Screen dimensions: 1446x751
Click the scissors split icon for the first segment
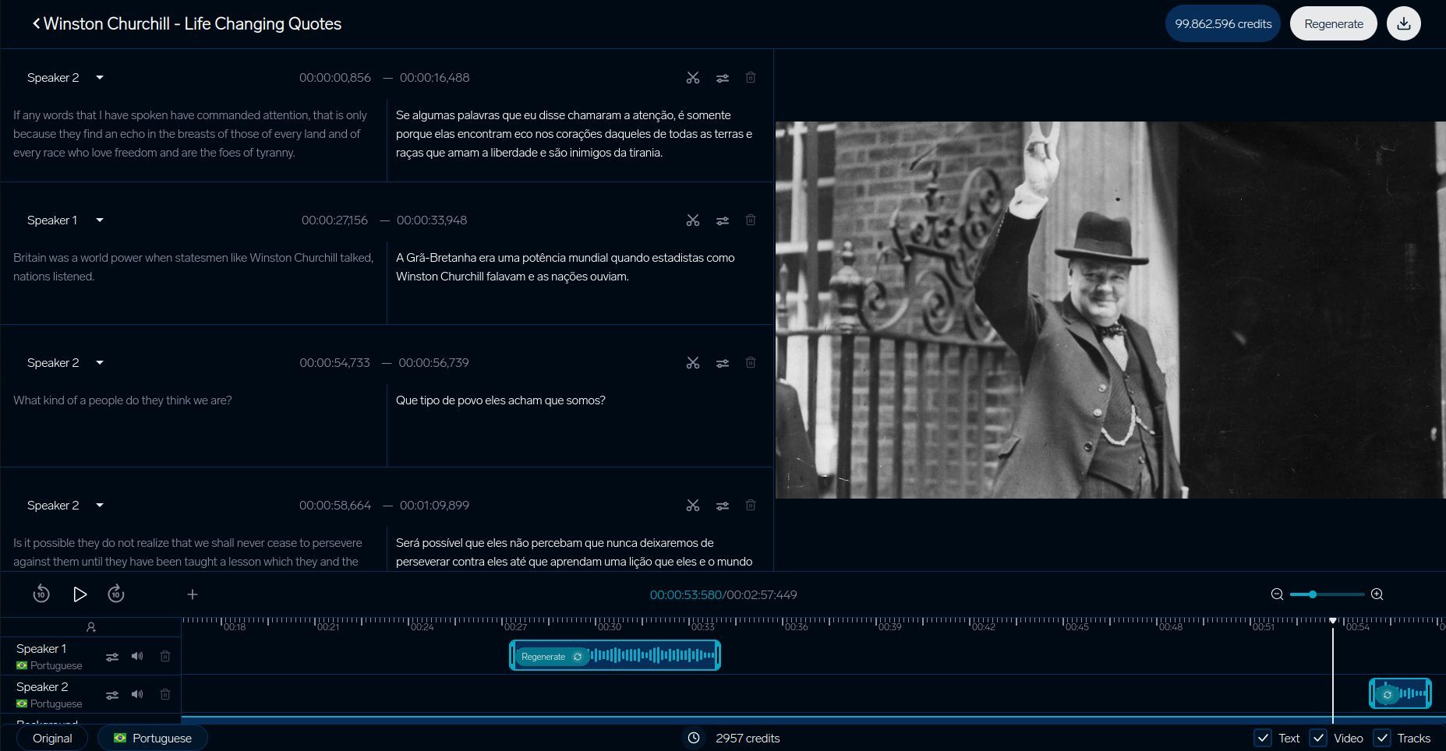(692, 78)
